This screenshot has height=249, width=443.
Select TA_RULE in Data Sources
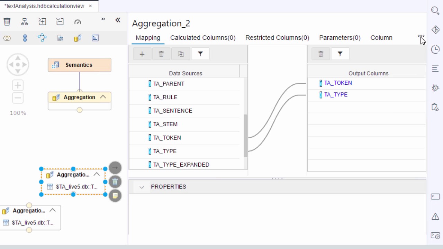184,97
